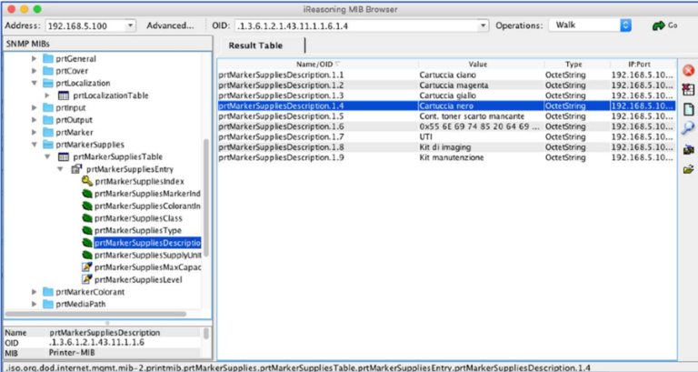Click the green arrow Go icon
This screenshot has height=372, width=698.
658,25
